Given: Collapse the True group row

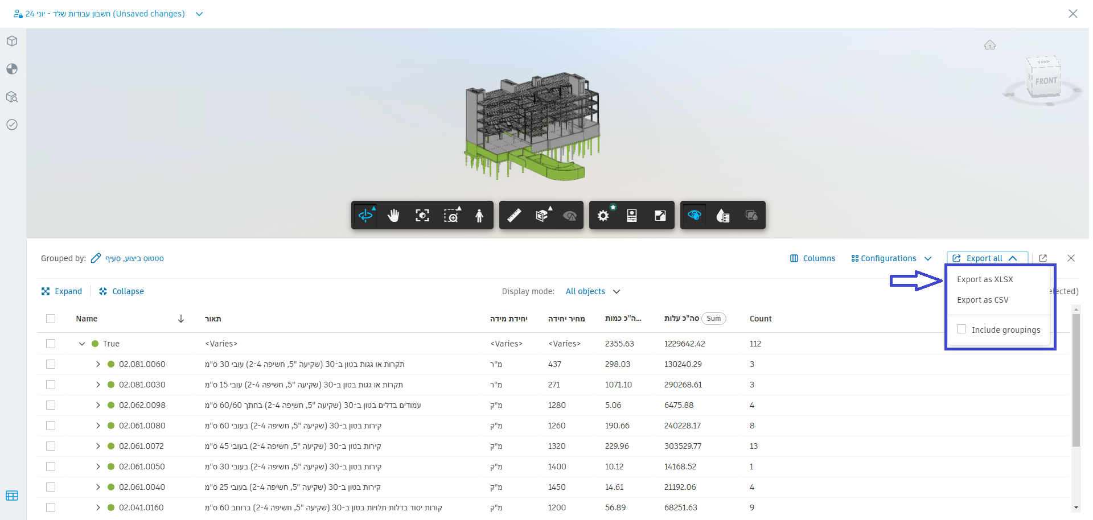Looking at the screenshot, I should (82, 344).
